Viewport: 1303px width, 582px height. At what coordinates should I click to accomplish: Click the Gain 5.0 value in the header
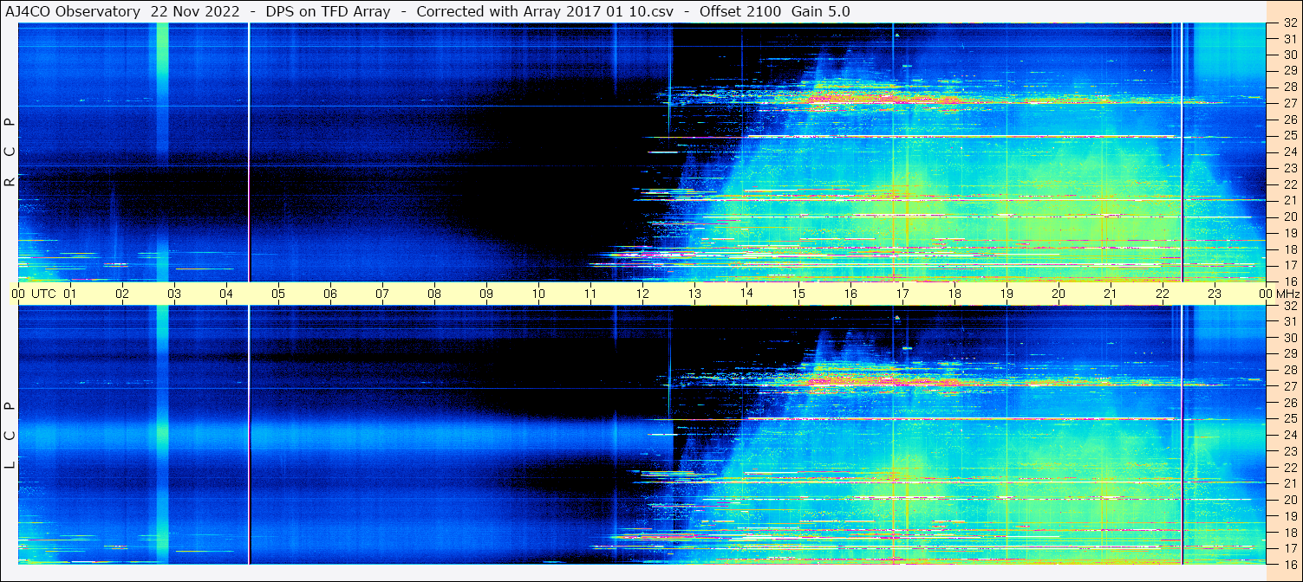[x=820, y=11]
